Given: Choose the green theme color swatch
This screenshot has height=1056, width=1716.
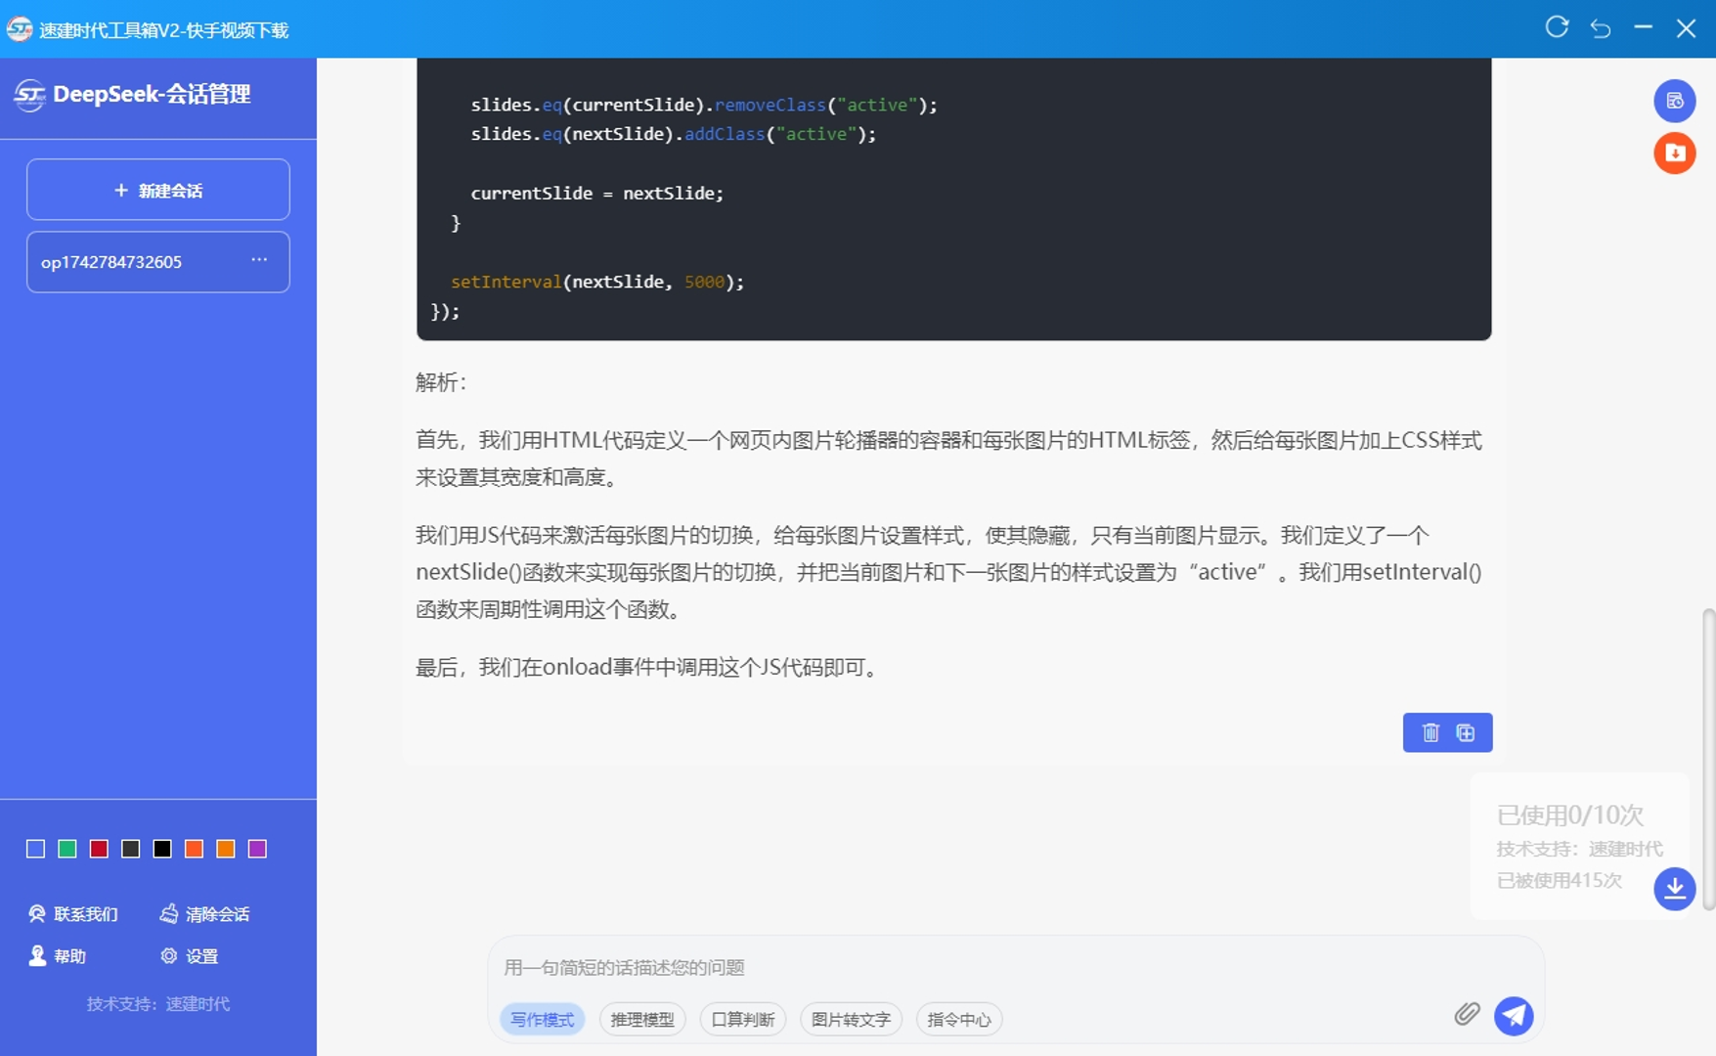Looking at the screenshot, I should [x=67, y=849].
